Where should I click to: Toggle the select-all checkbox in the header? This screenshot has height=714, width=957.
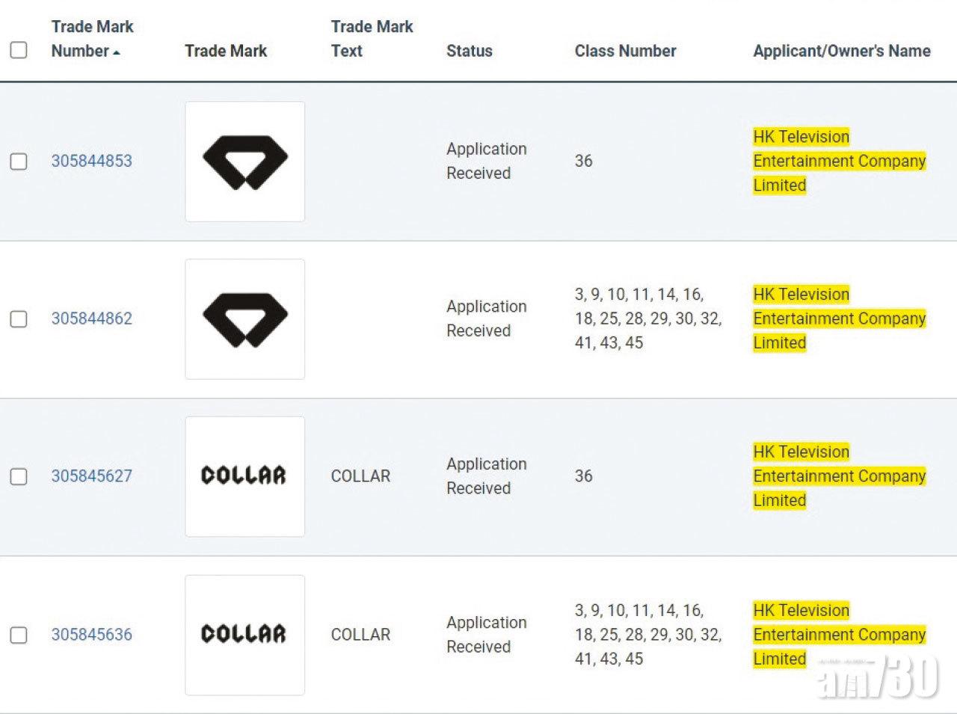pyautogui.click(x=19, y=50)
